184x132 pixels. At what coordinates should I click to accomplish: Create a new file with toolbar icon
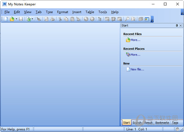[x=6, y=19]
